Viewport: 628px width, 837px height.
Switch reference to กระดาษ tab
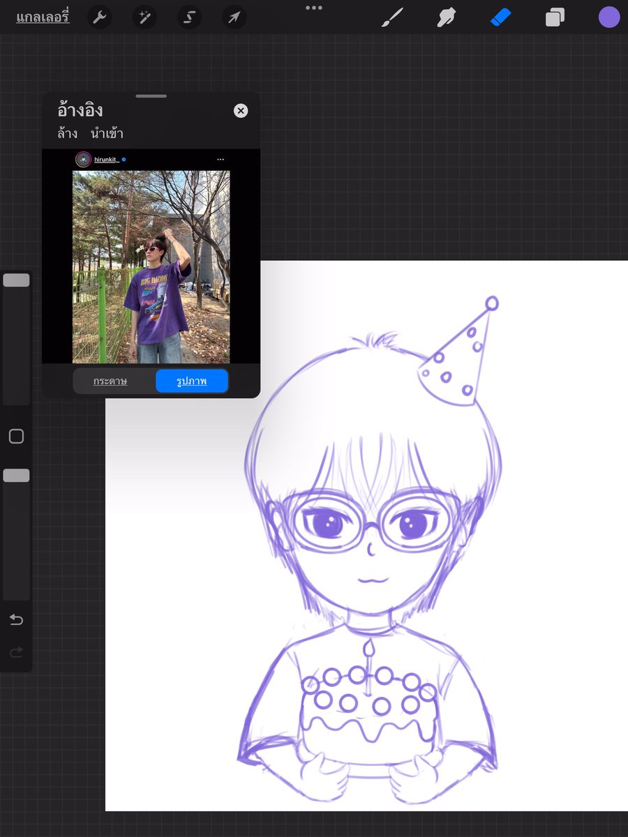pos(110,382)
